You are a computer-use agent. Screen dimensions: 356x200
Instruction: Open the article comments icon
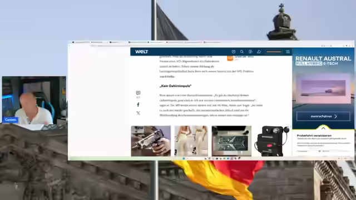coord(138,93)
